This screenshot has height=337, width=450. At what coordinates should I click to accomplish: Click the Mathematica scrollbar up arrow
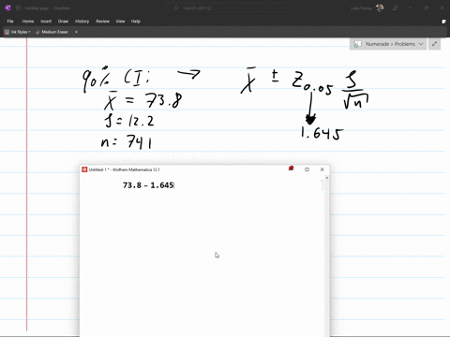click(327, 178)
